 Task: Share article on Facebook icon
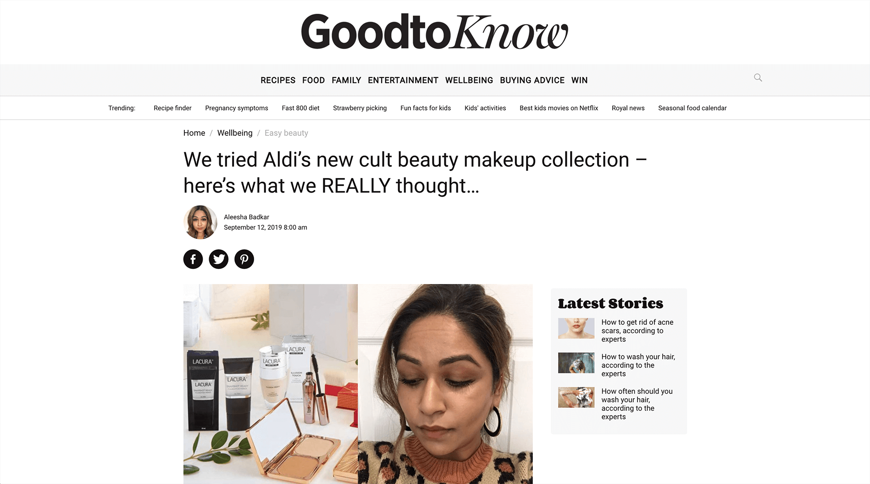[193, 259]
